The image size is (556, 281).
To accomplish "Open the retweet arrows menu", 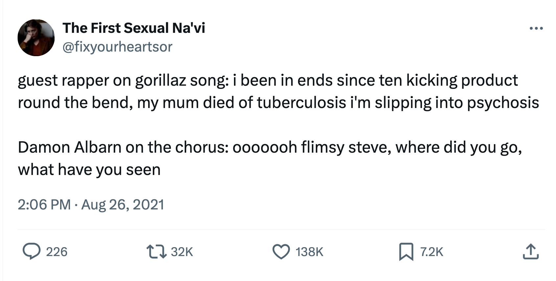I will coord(155,252).
